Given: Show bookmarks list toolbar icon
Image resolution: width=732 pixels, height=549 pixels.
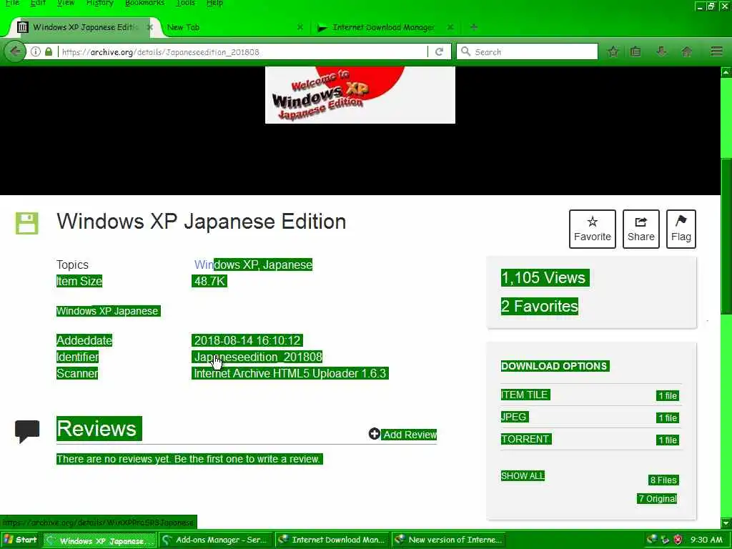Looking at the screenshot, I should tap(635, 51).
